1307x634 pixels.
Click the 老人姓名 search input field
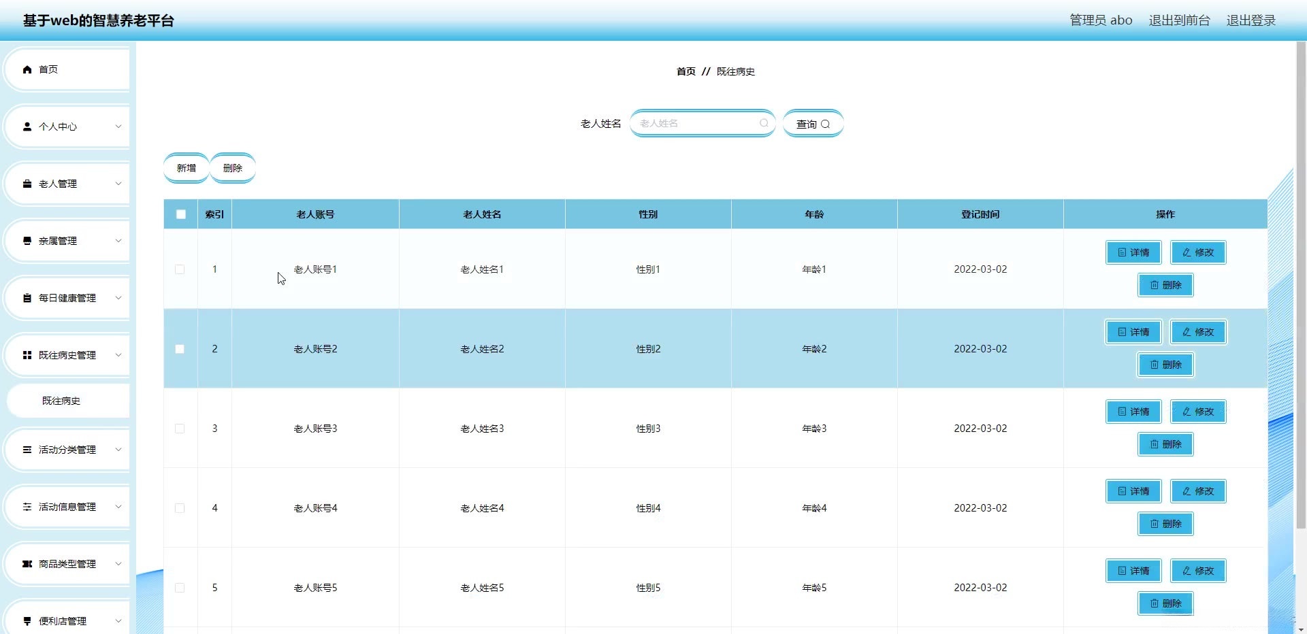tap(703, 123)
